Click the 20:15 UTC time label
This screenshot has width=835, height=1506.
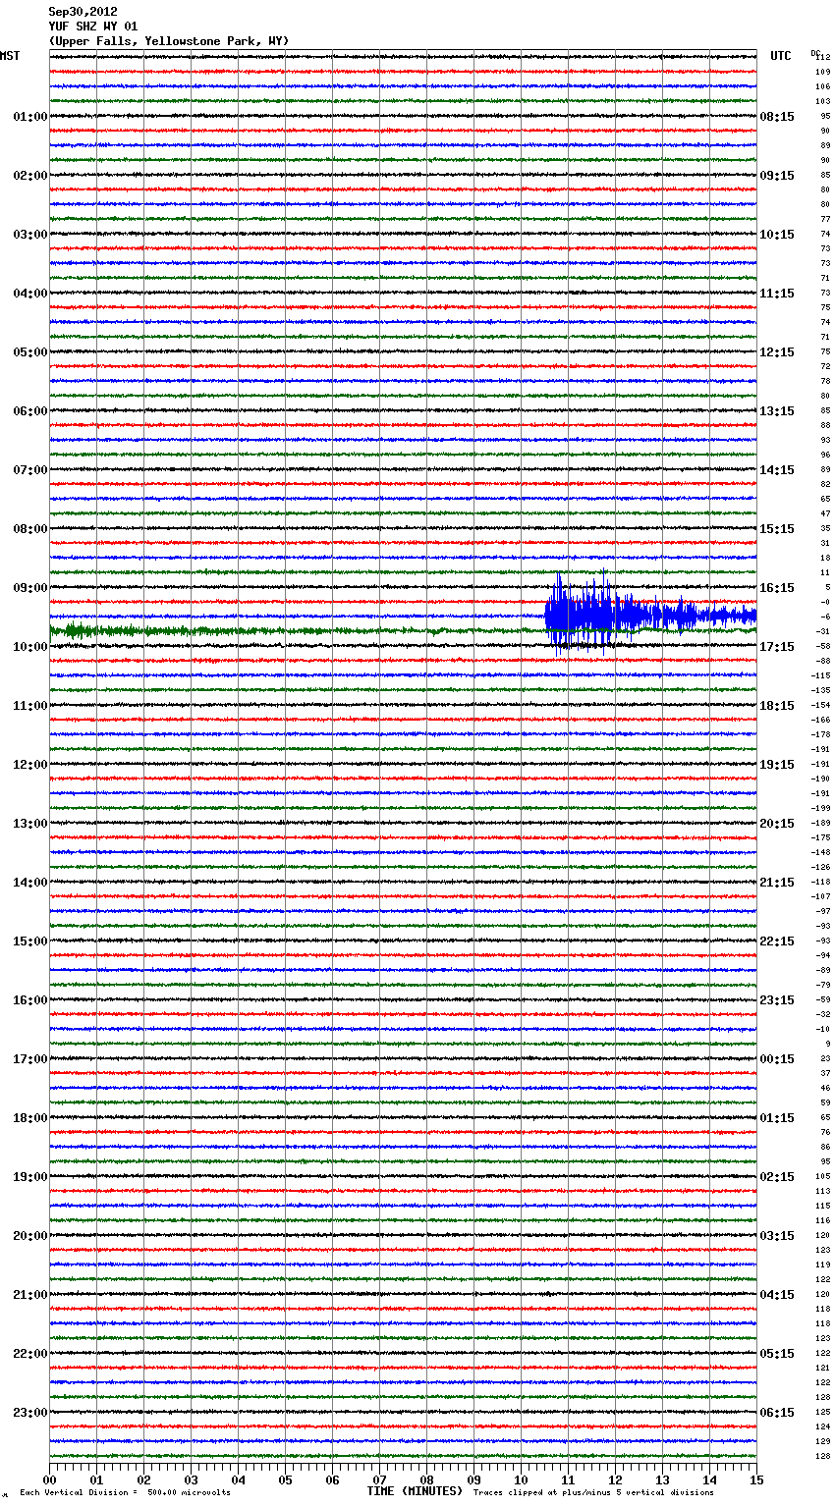(777, 824)
